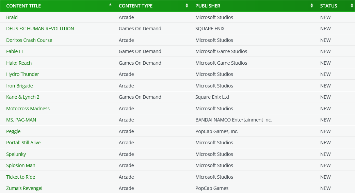The image size is (355, 193).
Task: Select Games On Demand in Halo: Reach row
Action: (x=140, y=63)
